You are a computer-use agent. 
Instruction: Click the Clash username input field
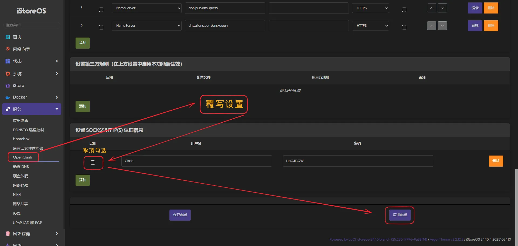[x=196, y=161]
